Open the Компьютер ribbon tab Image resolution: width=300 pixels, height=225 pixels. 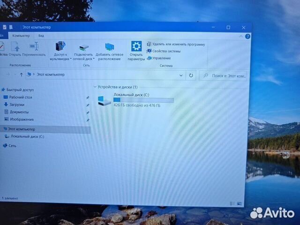[x=21, y=36]
